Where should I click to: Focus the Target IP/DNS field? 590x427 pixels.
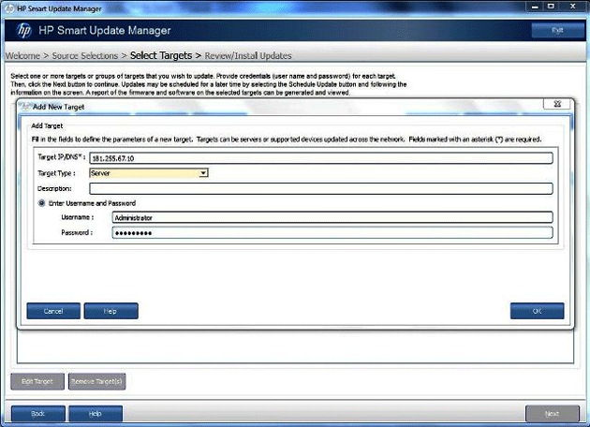[x=320, y=157]
